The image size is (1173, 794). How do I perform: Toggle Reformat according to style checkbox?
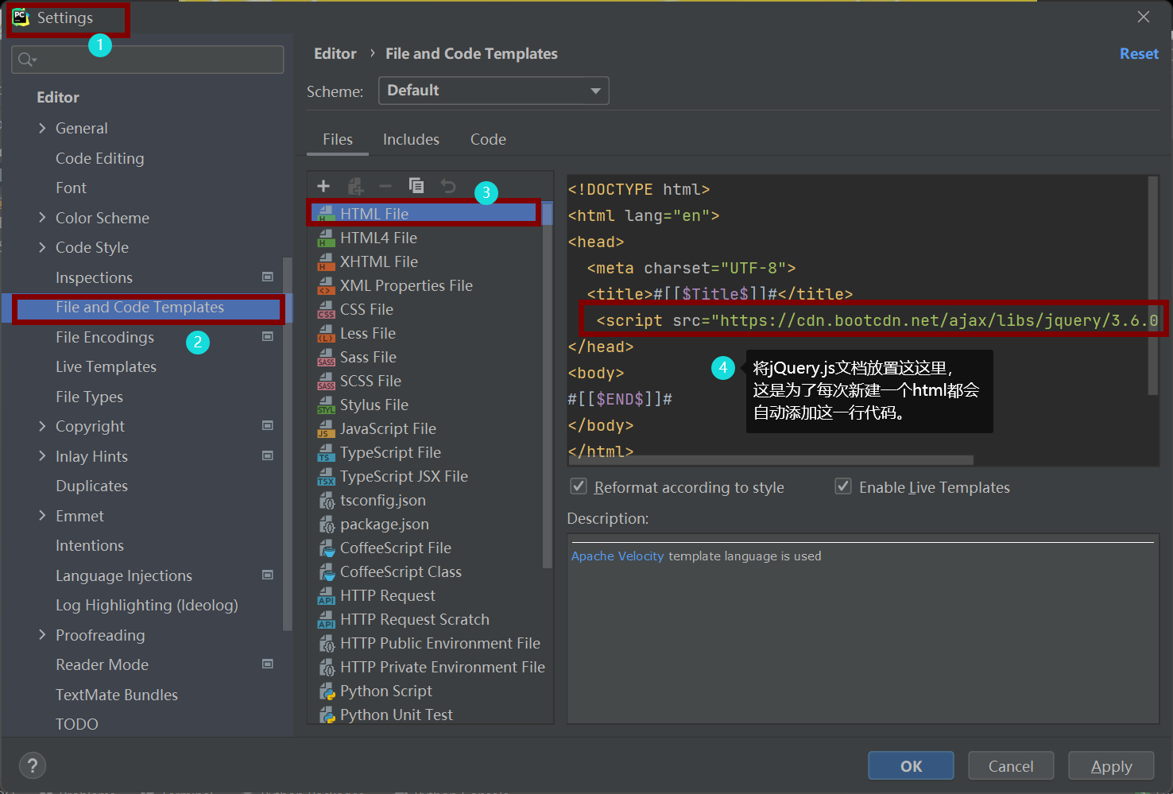click(x=579, y=486)
